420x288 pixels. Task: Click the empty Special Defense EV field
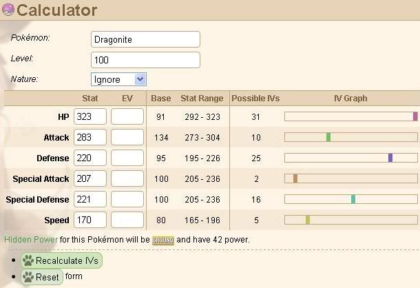(127, 199)
